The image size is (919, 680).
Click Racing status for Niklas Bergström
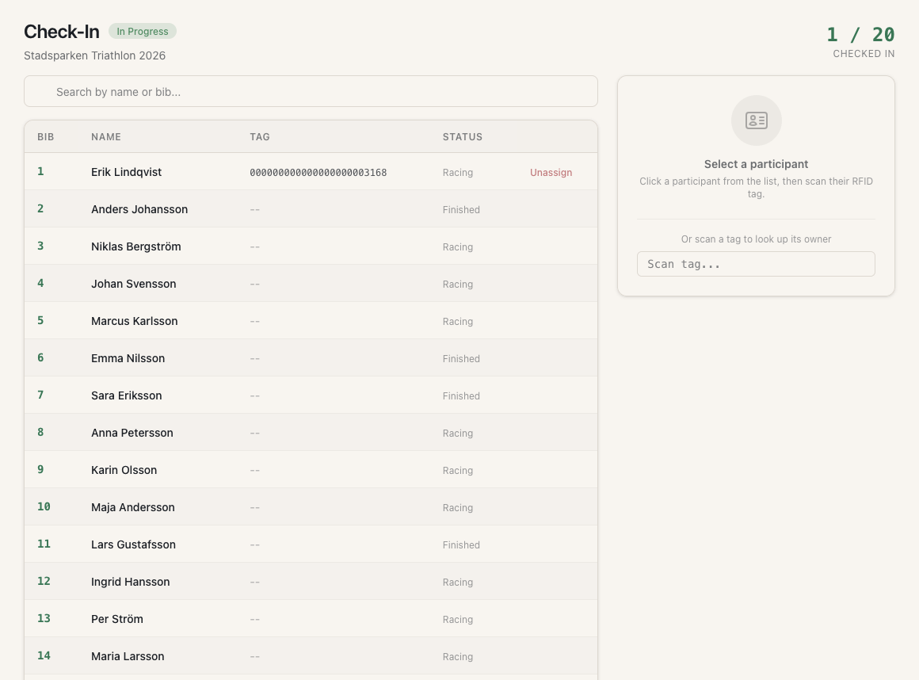458,246
